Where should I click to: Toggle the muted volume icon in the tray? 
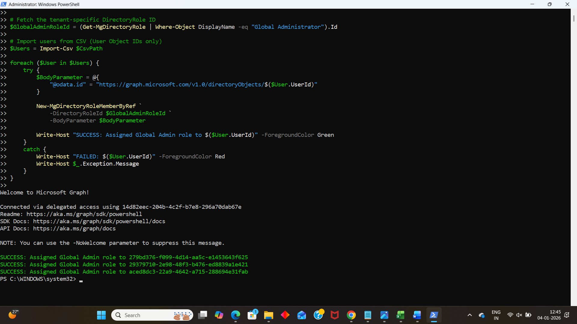click(x=519, y=315)
